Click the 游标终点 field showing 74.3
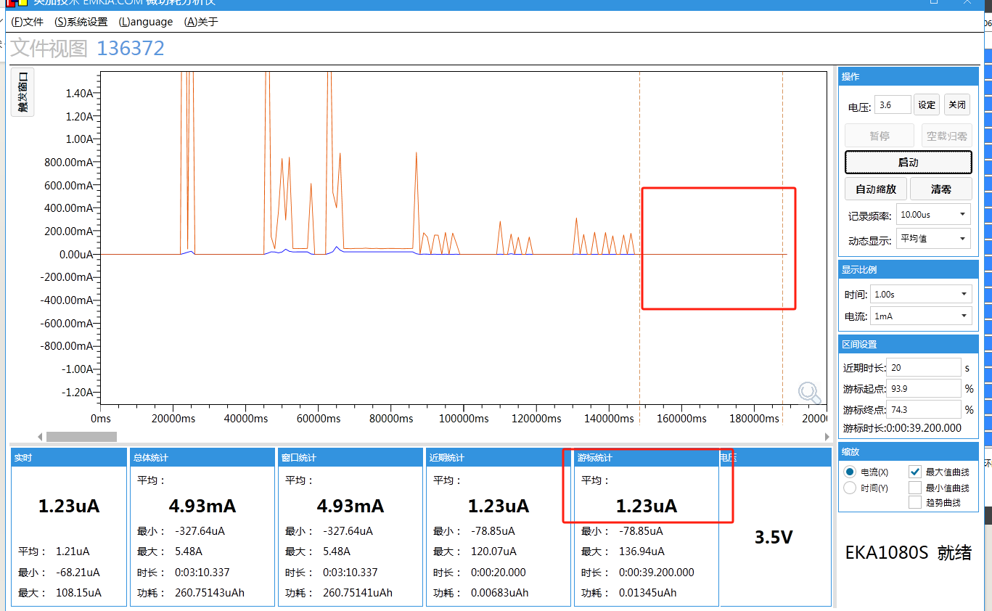 click(925, 410)
